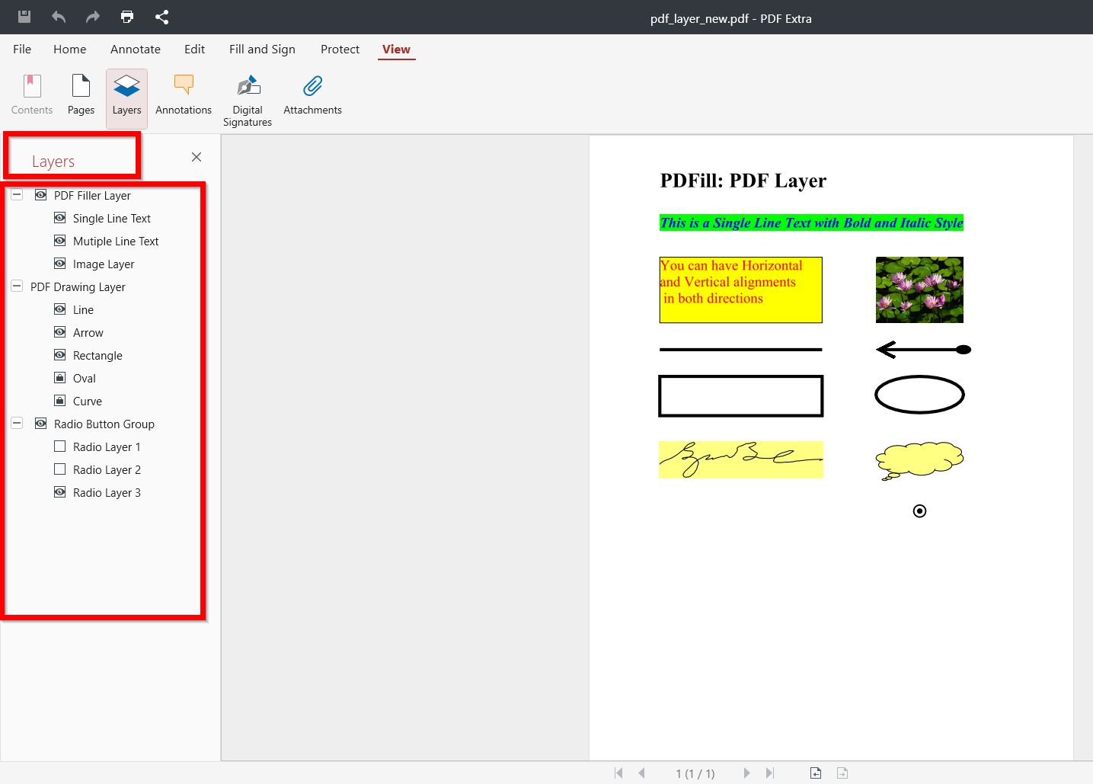Open the Attachments panel
The height and width of the screenshot is (784, 1093).
click(x=312, y=95)
